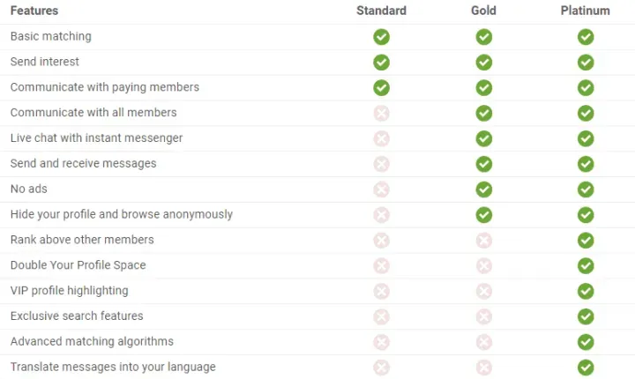Select the Gold column header
Screen dimensions: 635x379
pos(483,11)
